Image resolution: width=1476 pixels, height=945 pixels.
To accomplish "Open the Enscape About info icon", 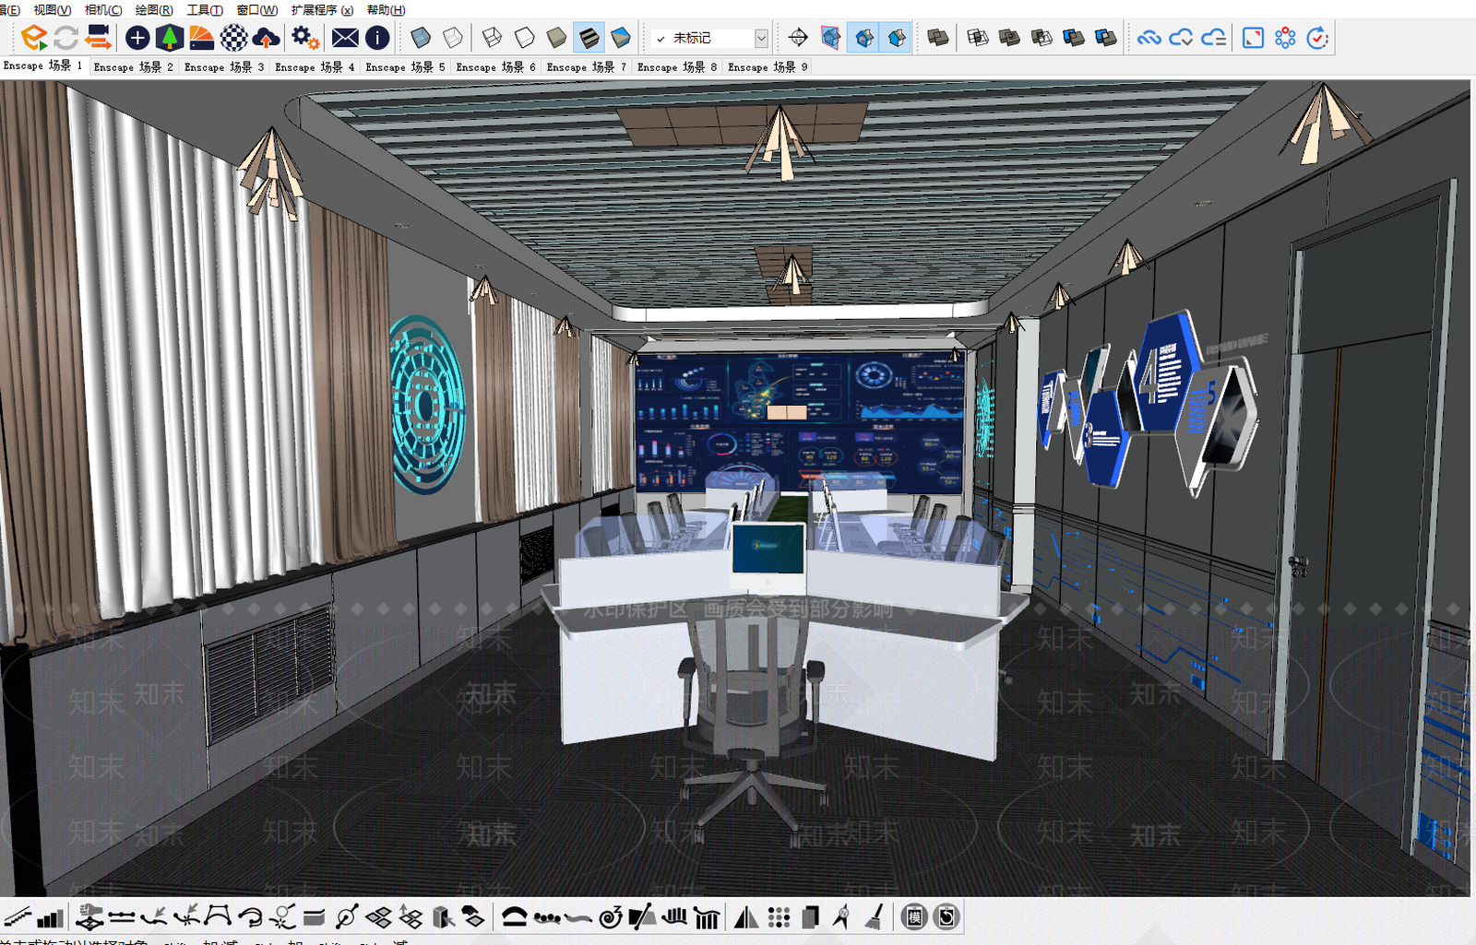I will (377, 38).
